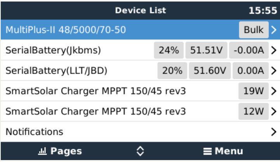Image resolution: width=280 pixels, height=162 pixels.
Task: Select MultiPlus-II 48/5000/70-50 device
Action: click(65, 30)
